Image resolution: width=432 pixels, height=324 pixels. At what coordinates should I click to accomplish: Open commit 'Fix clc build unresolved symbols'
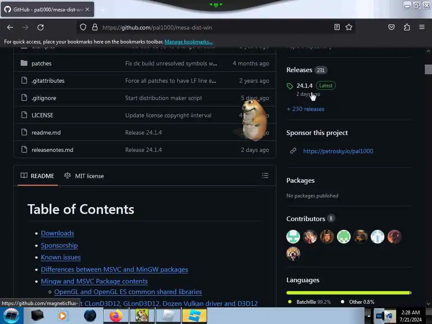(x=171, y=63)
